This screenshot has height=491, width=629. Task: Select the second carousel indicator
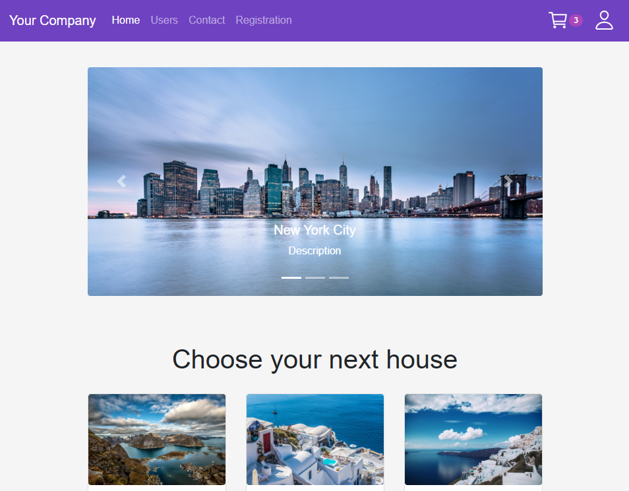tap(315, 277)
